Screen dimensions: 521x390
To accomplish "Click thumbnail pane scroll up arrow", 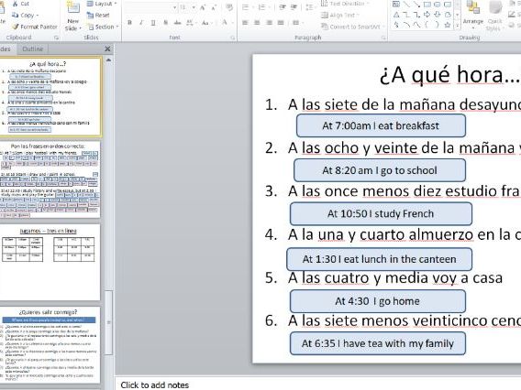I will [x=108, y=60].
